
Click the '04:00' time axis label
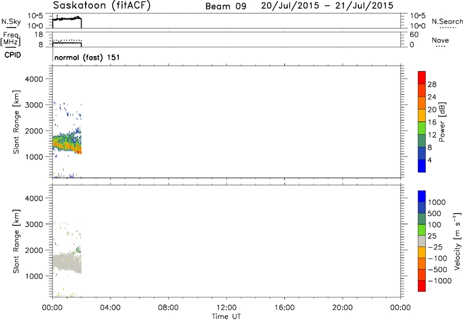(110, 308)
